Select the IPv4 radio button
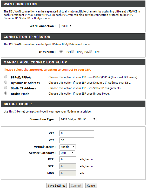 click(61, 51)
